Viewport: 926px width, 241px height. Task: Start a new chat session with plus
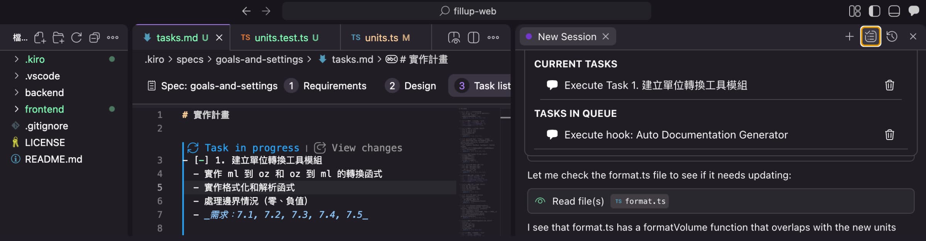(x=849, y=37)
